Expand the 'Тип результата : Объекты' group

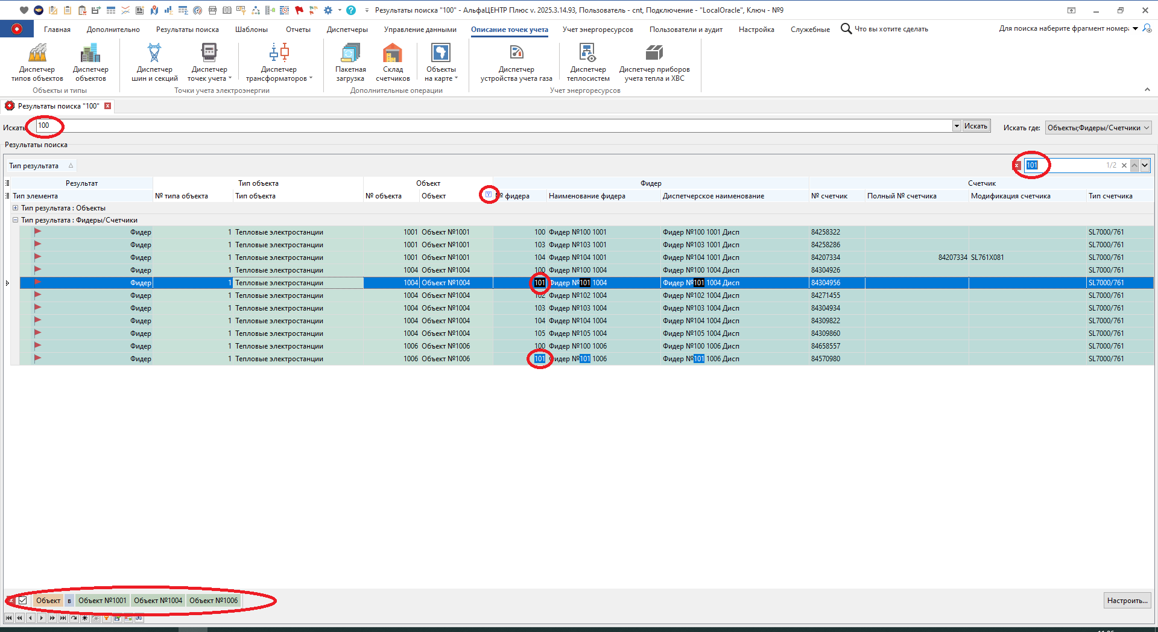click(16, 208)
